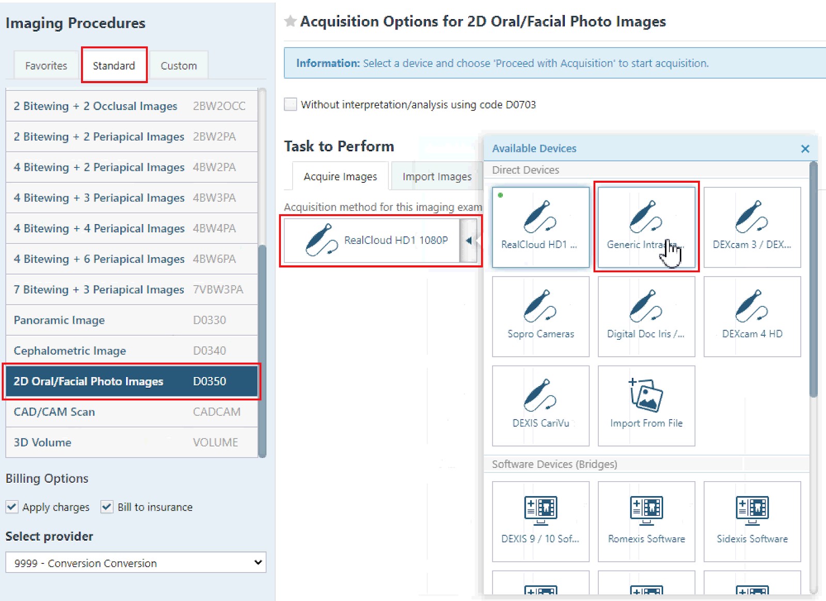Choose the DEXcam 4 HD device
The image size is (826, 601).
tap(752, 317)
